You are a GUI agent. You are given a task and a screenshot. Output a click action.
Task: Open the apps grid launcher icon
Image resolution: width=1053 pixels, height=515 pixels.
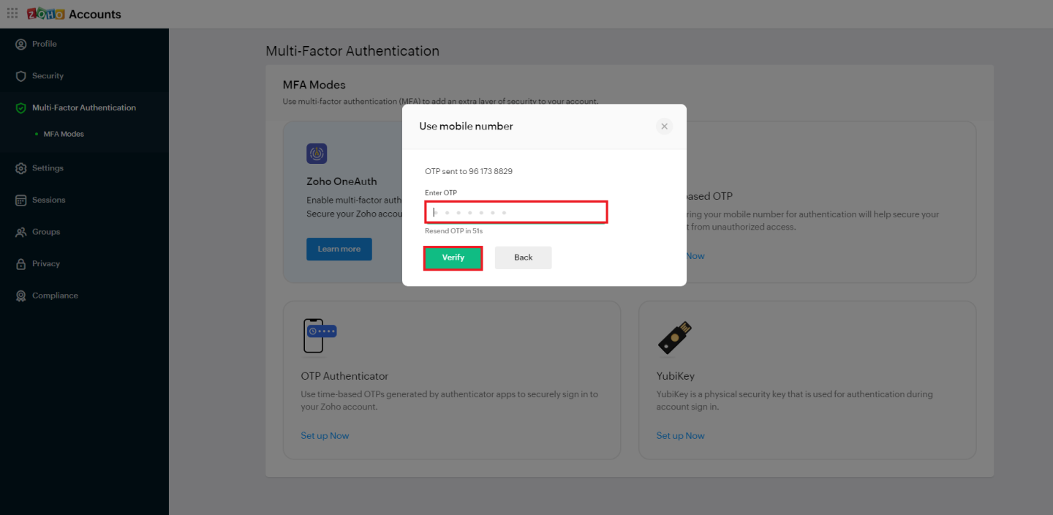tap(12, 14)
